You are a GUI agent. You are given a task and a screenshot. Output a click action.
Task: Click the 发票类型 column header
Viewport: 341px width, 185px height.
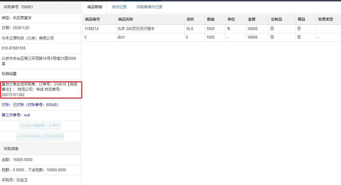[x=326, y=19]
